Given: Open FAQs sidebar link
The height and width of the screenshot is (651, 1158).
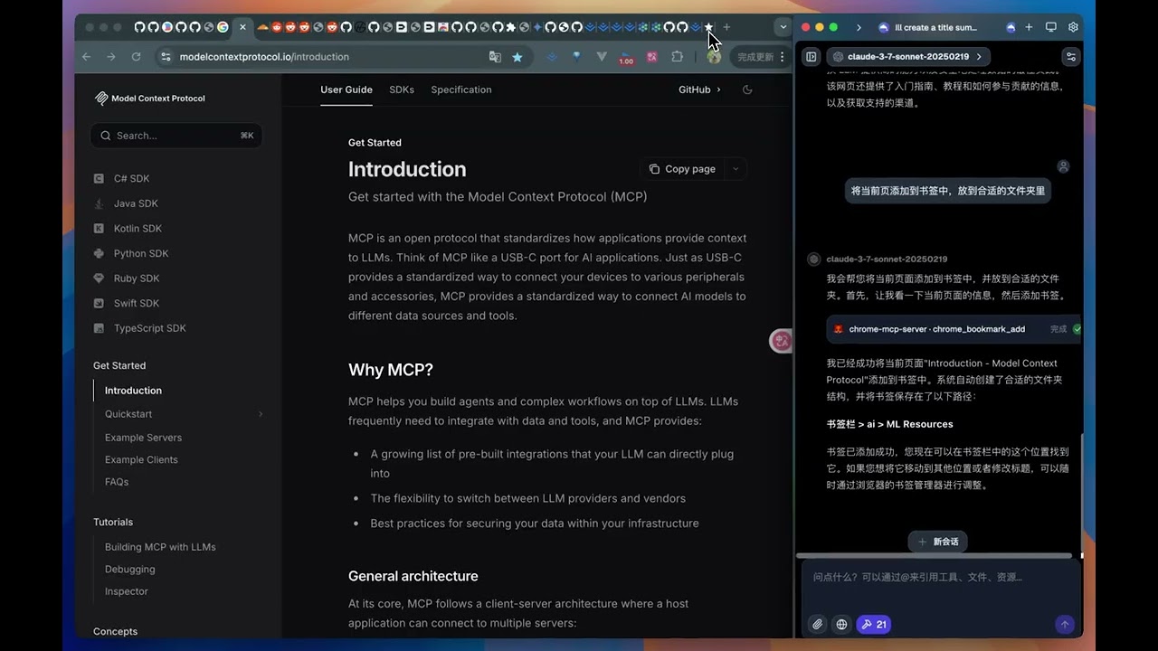Looking at the screenshot, I should pyautogui.click(x=117, y=482).
